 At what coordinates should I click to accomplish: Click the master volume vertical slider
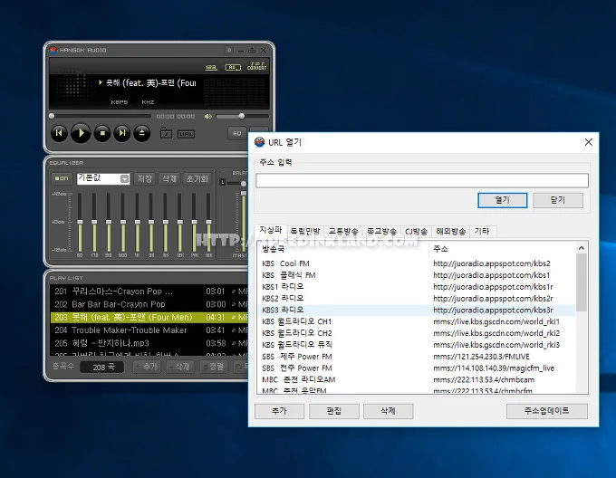(244, 222)
